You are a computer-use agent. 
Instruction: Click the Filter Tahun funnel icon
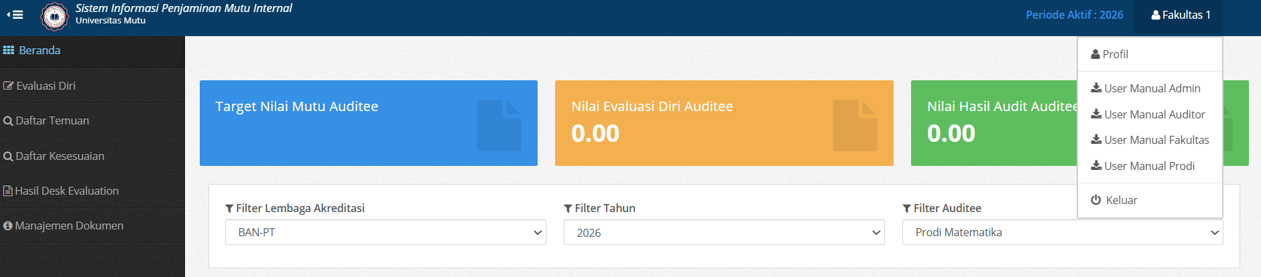coord(568,209)
